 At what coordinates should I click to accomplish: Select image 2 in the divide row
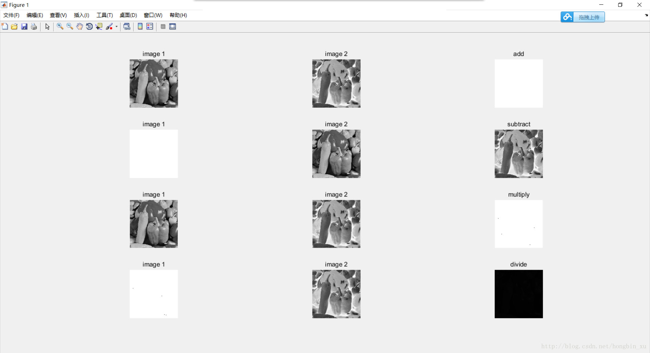[336, 294]
